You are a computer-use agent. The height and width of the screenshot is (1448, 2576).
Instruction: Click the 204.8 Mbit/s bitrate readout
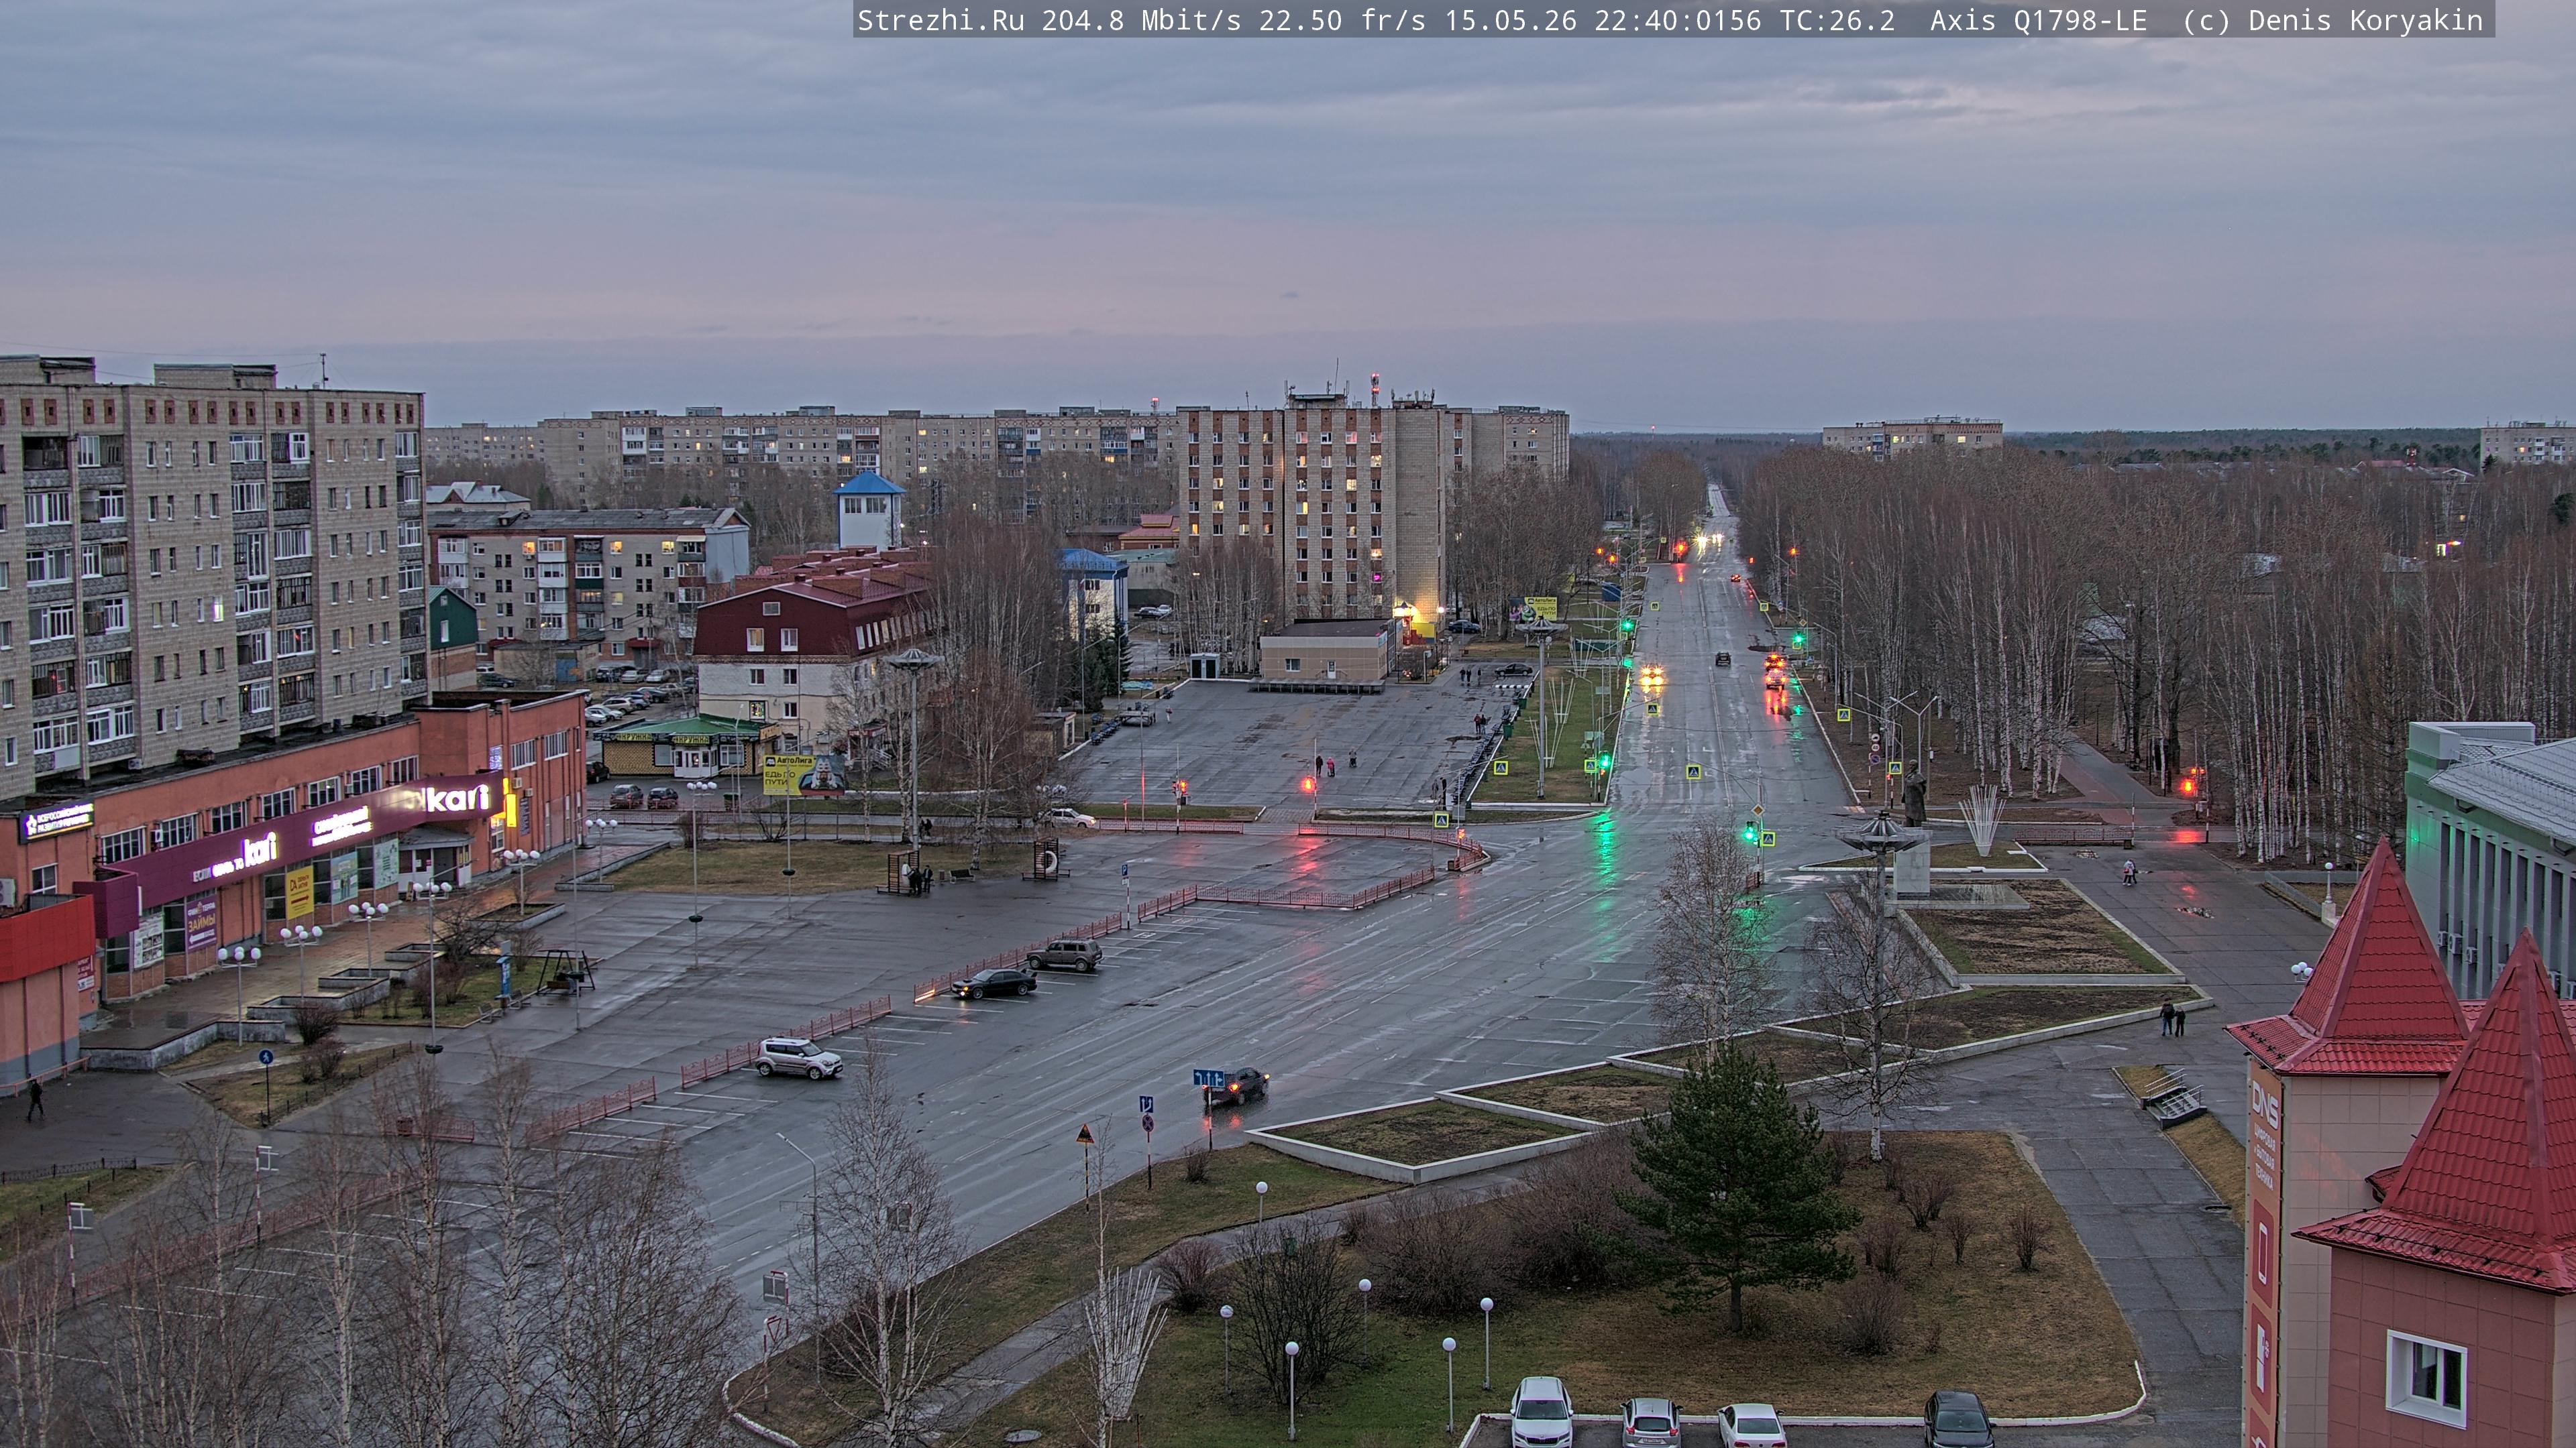pyautogui.click(x=1141, y=21)
